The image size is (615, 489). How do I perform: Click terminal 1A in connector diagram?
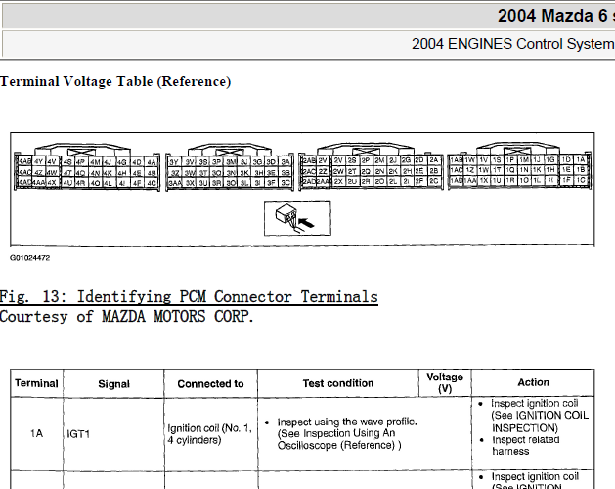(581, 159)
